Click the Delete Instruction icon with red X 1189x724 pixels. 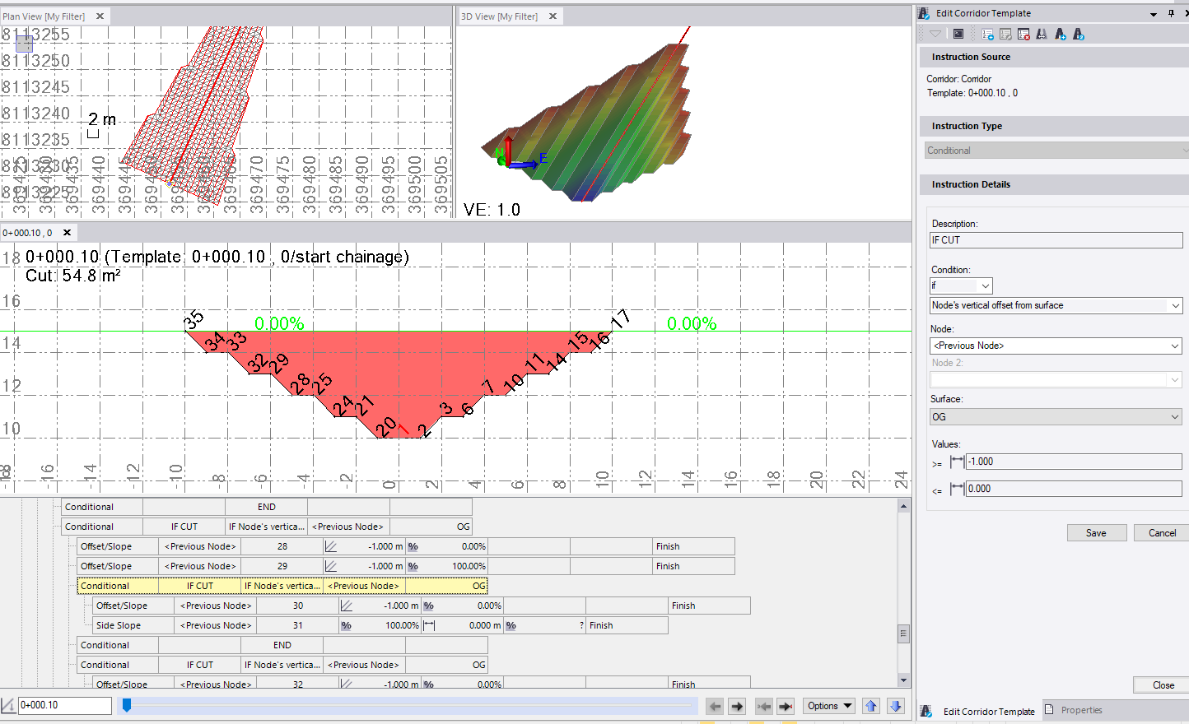[x=1023, y=34]
